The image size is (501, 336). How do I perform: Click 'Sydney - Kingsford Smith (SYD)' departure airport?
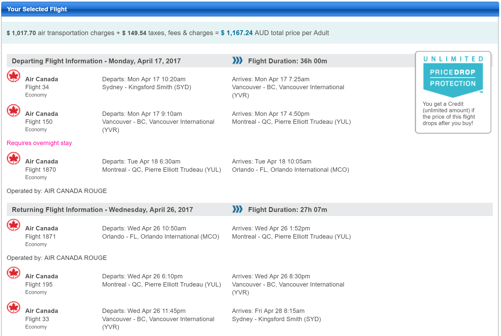point(147,87)
